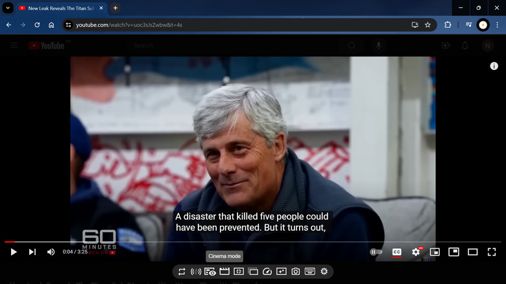Enter full screen mode
Viewport: 506px width, 284px height.
492,252
